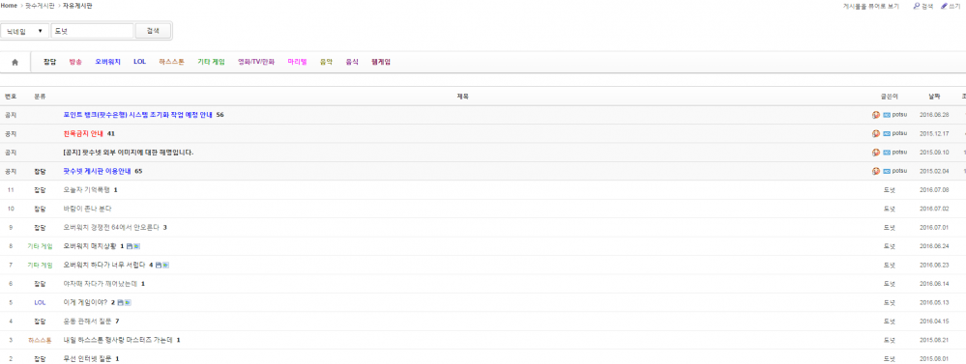966x364 pixels.
Task: Open post 이게 게임이야?
Action: [86, 302]
